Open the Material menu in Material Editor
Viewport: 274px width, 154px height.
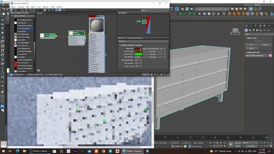tap(21, 7)
